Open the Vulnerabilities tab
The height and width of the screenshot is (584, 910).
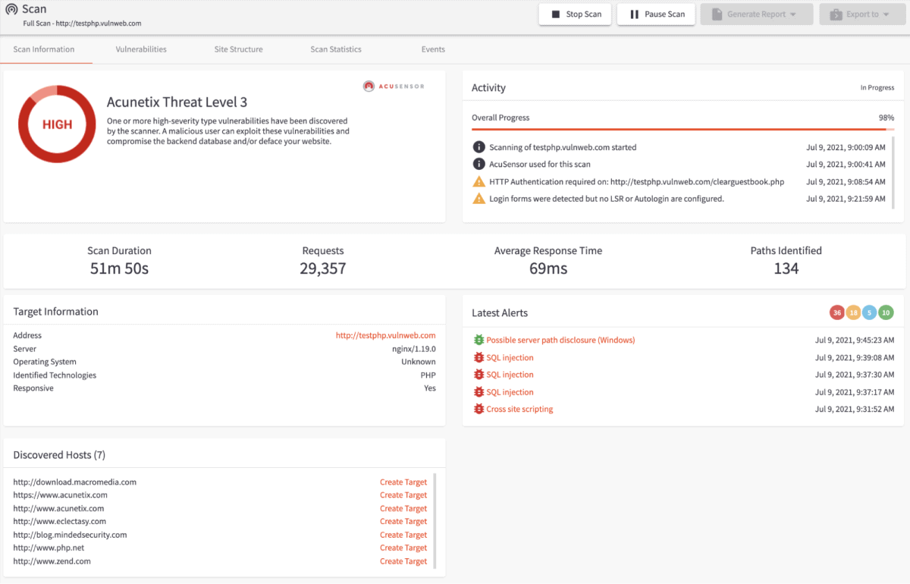(x=141, y=49)
